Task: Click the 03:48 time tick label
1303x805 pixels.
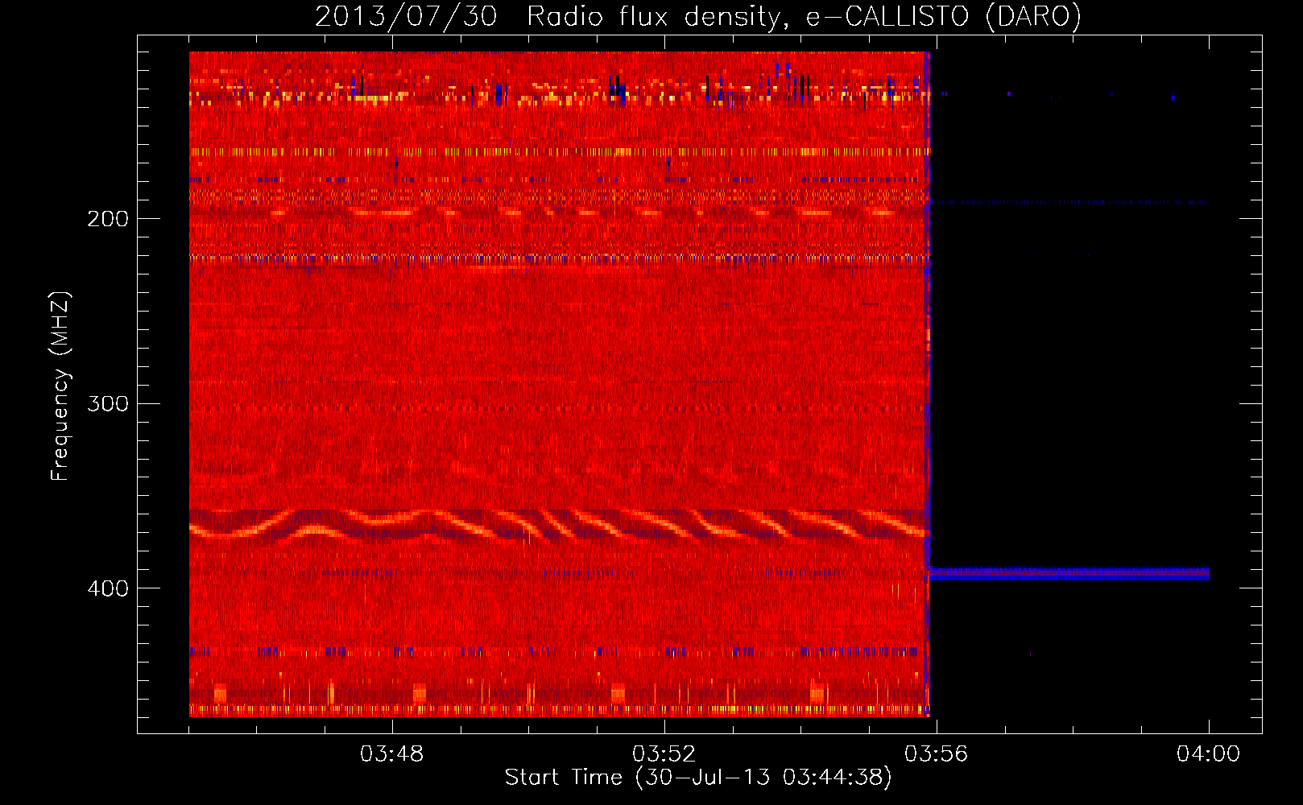Action: (x=391, y=754)
